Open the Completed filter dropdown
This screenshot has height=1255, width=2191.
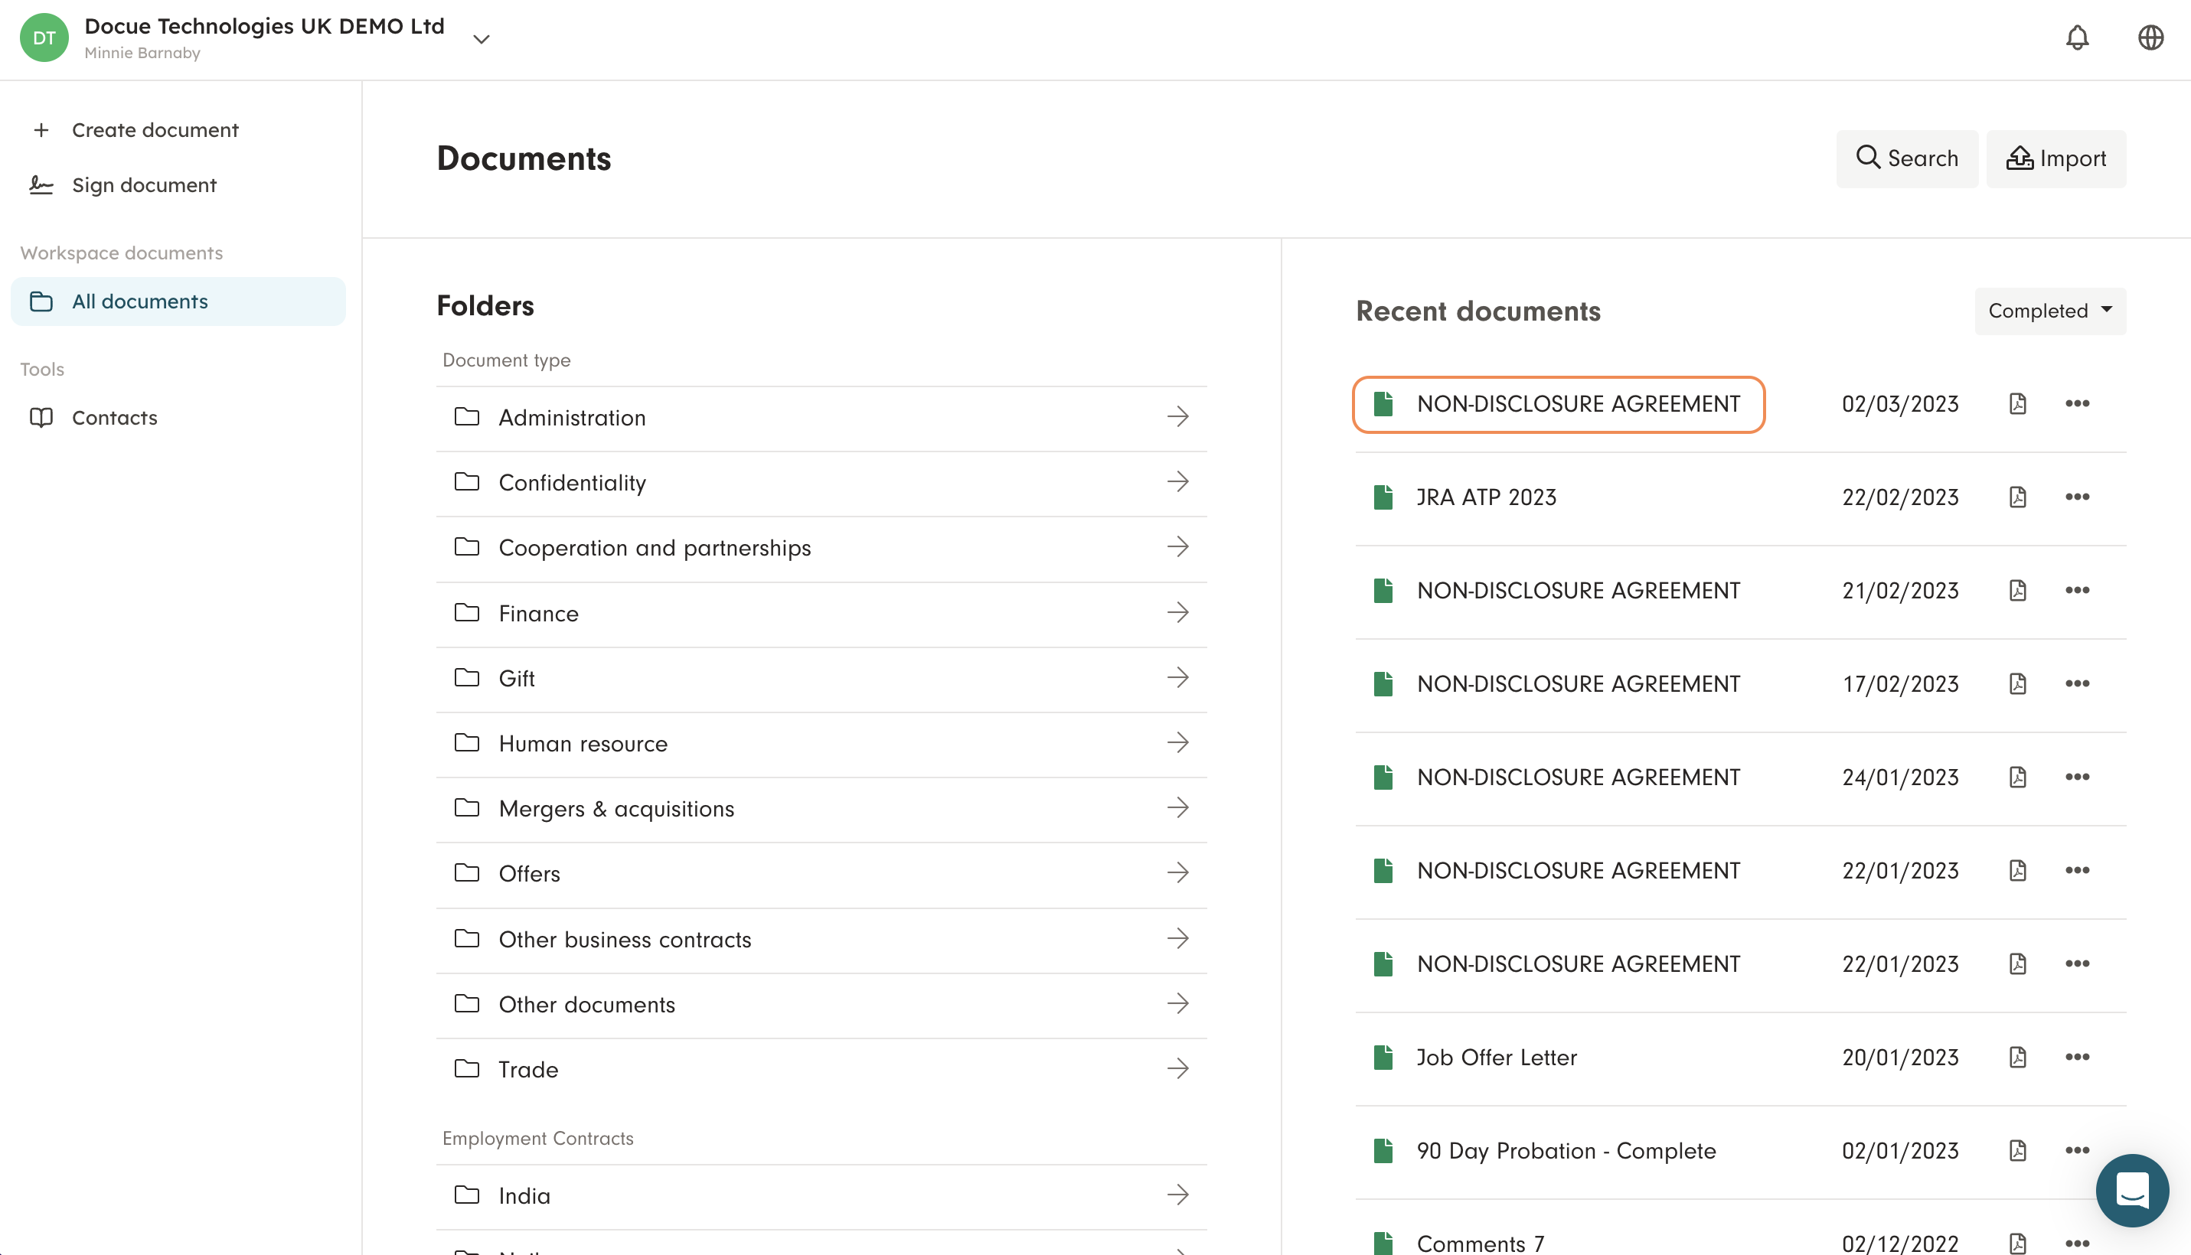[x=2049, y=311]
